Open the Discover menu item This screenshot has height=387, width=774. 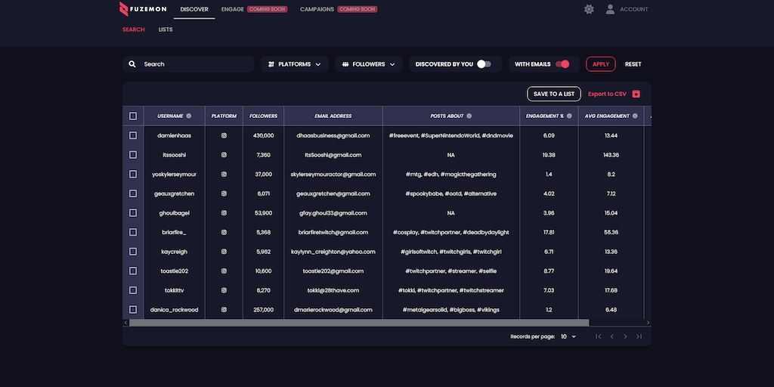pos(194,9)
